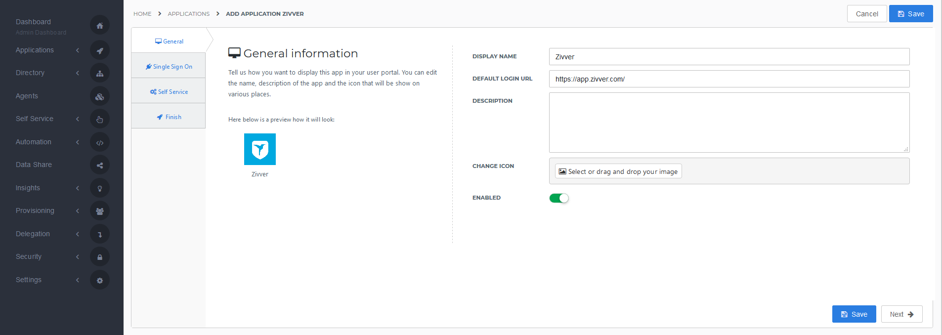The height and width of the screenshot is (335, 942).
Task: Go to the Finish wizard tab
Action: pyautogui.click(x=169, y=117)
